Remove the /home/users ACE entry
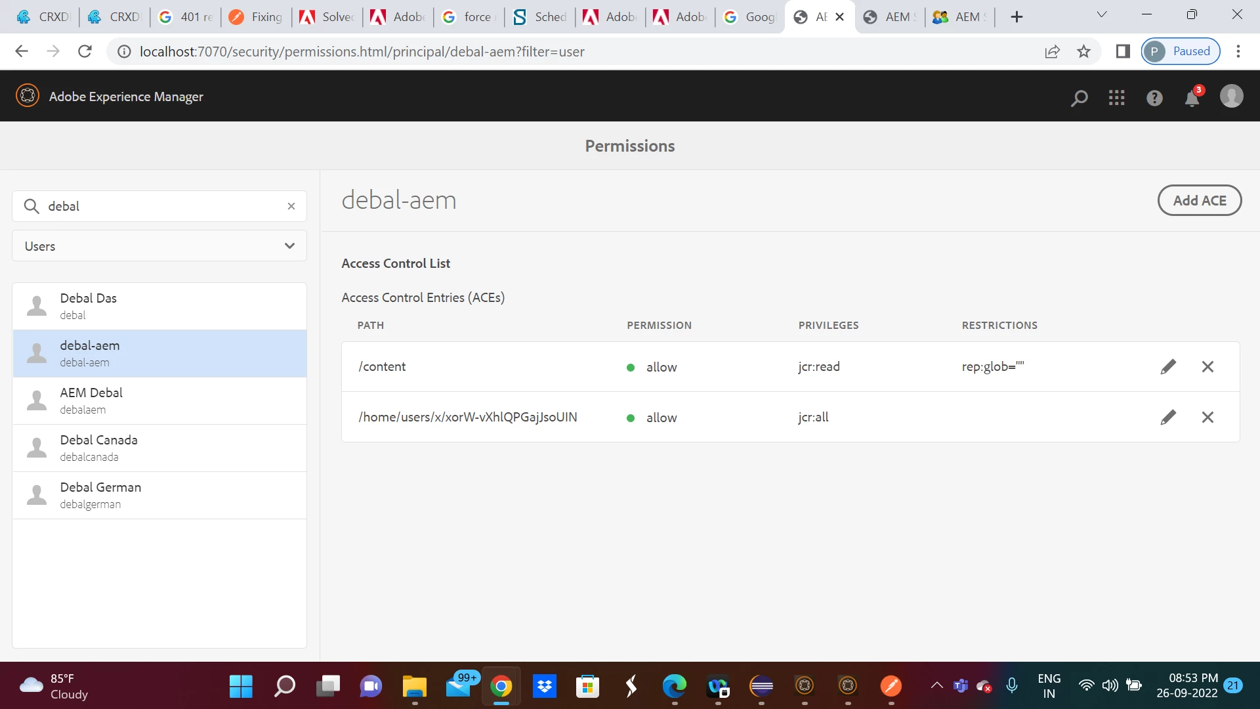 1207,418
